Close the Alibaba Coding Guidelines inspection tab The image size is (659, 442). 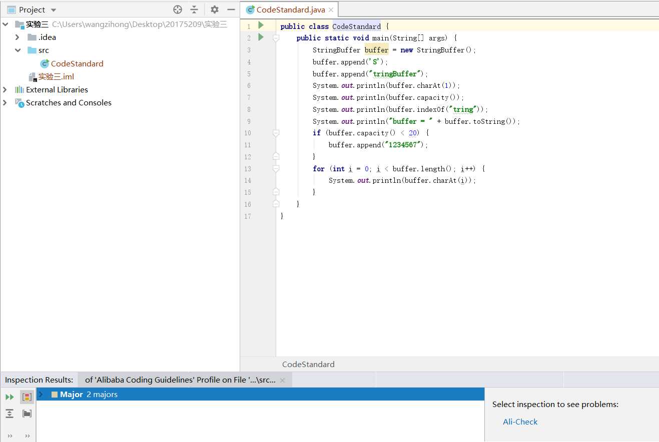[x=282, y=380]
